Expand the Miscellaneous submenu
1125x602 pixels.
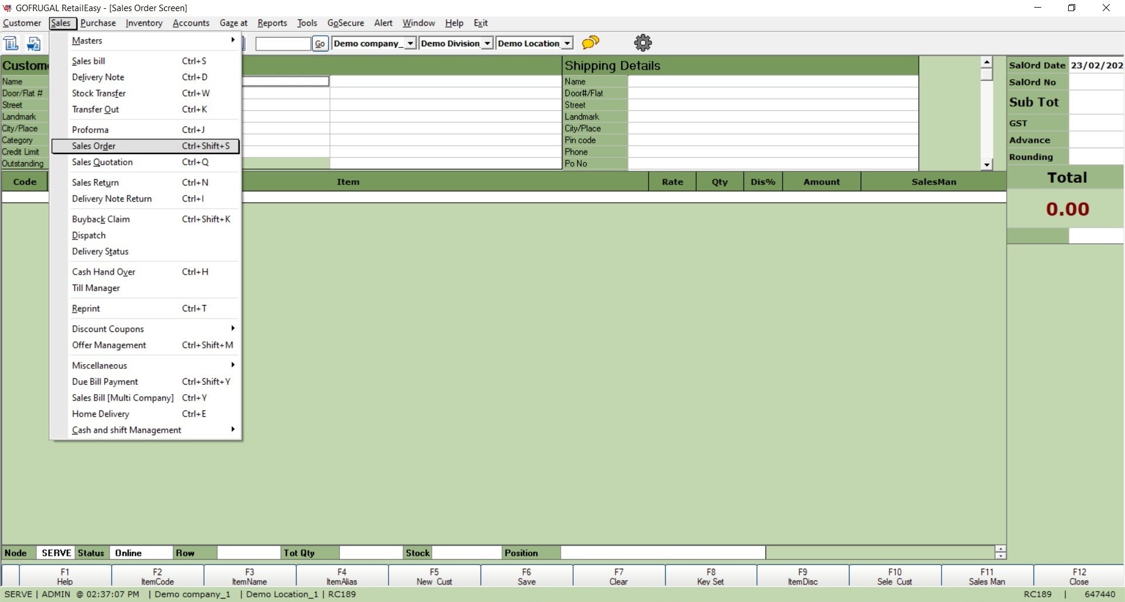pos(146,365)
